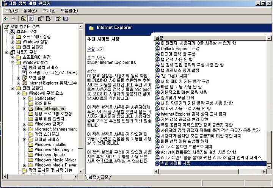The height and width of the screenshot is (188, 273).
Task: Select 'Microsoft Management' in the tree
Action: 56,129
